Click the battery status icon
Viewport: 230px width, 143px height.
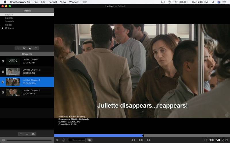pos(186,2)
